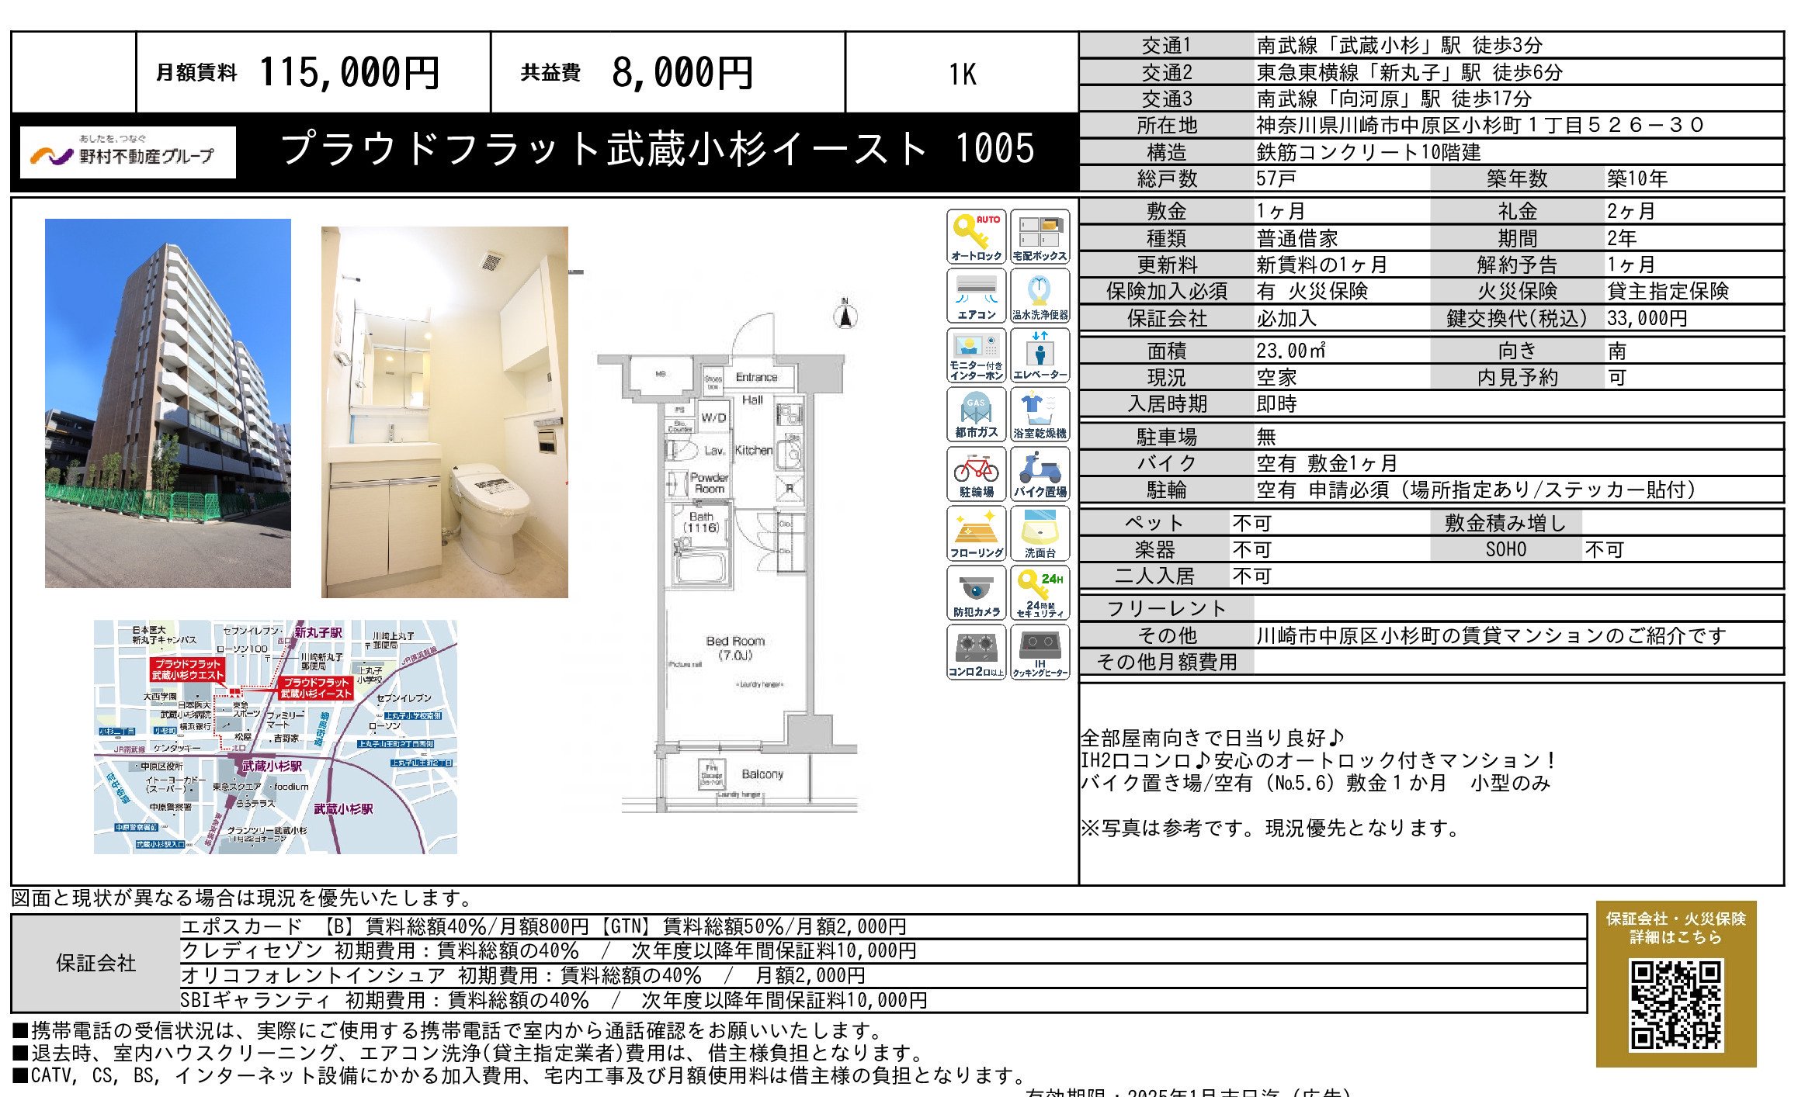Screen dimensions: 1798x1097
Task: Select the monthly rent 115,000円
Action: tap(349, 73)
